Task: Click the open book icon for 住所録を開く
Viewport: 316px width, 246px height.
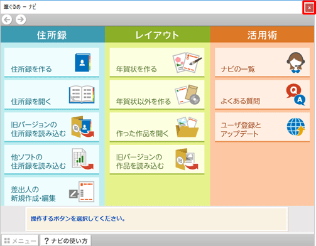Action: pos(82,94)
